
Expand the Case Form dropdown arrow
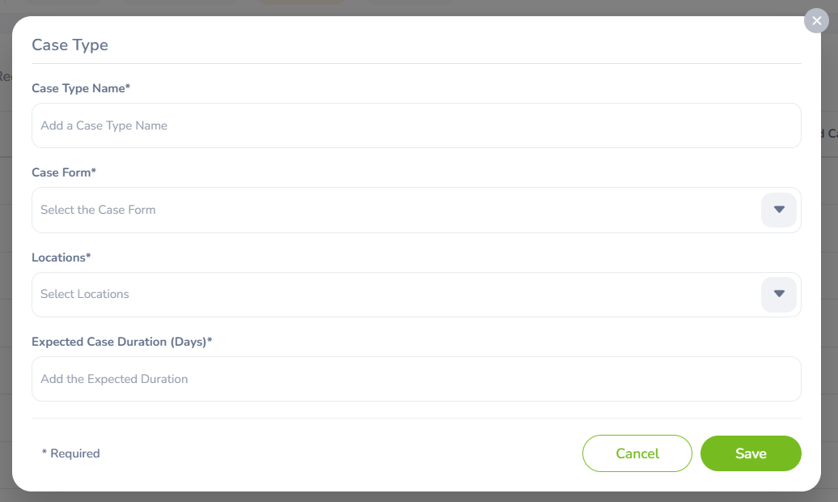click(x=779, y=210)
